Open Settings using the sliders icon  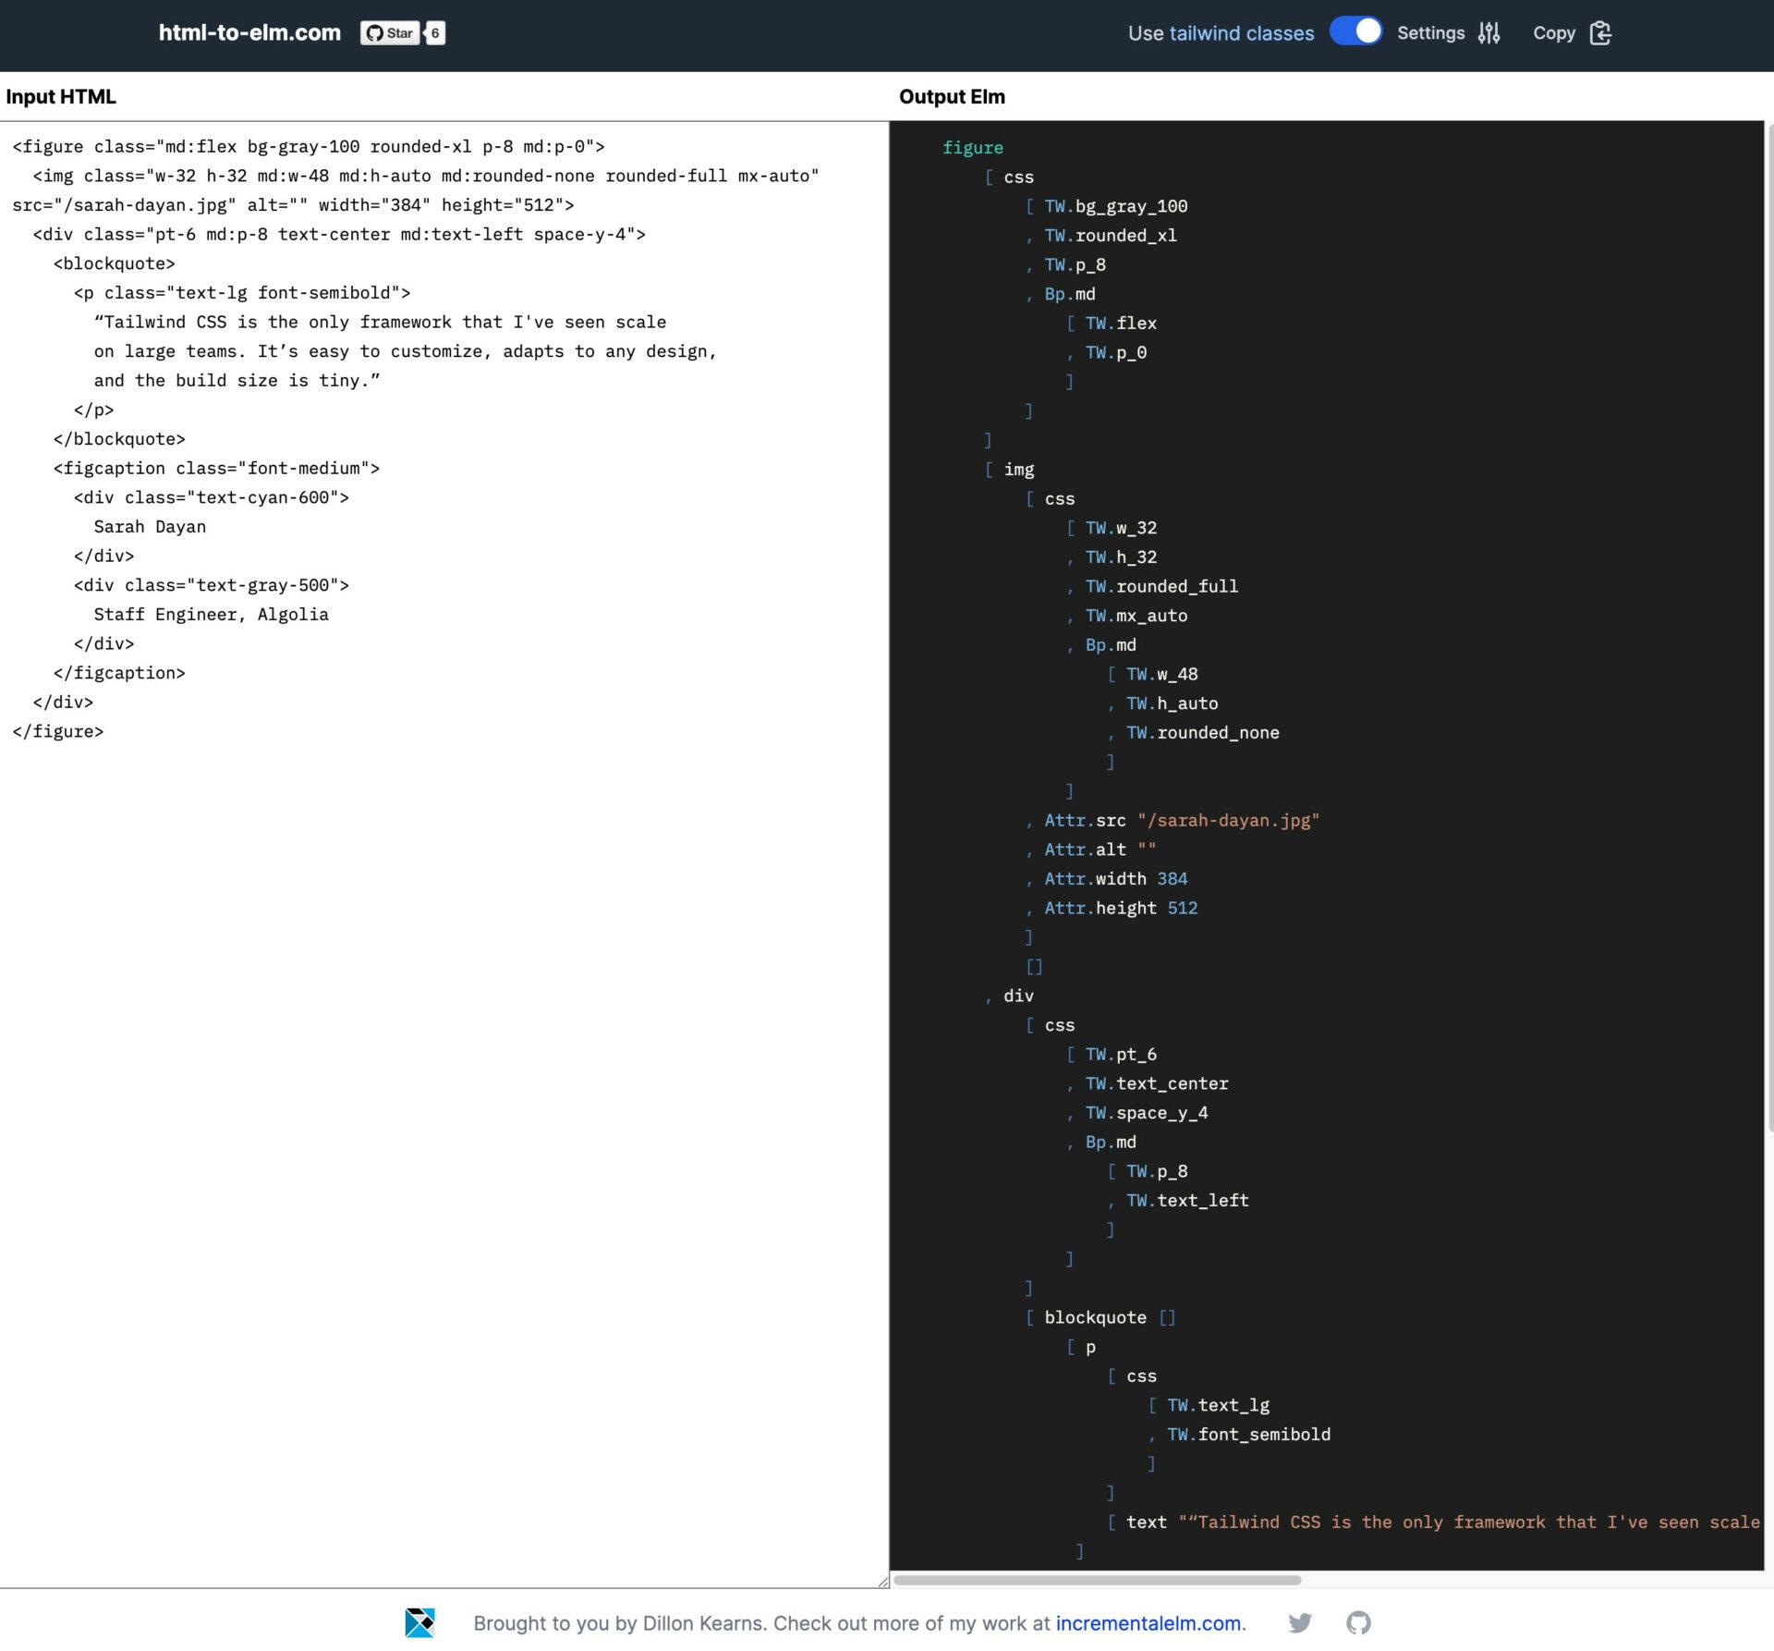(x=1489, y=33)
